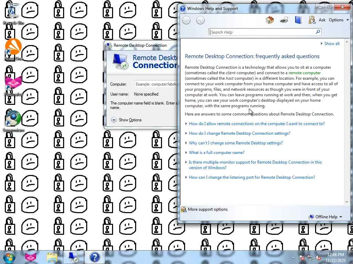Click Remote Desktop Connection title bar icon
The height and width of the screenshot is (264, 353).
(109, 45)
